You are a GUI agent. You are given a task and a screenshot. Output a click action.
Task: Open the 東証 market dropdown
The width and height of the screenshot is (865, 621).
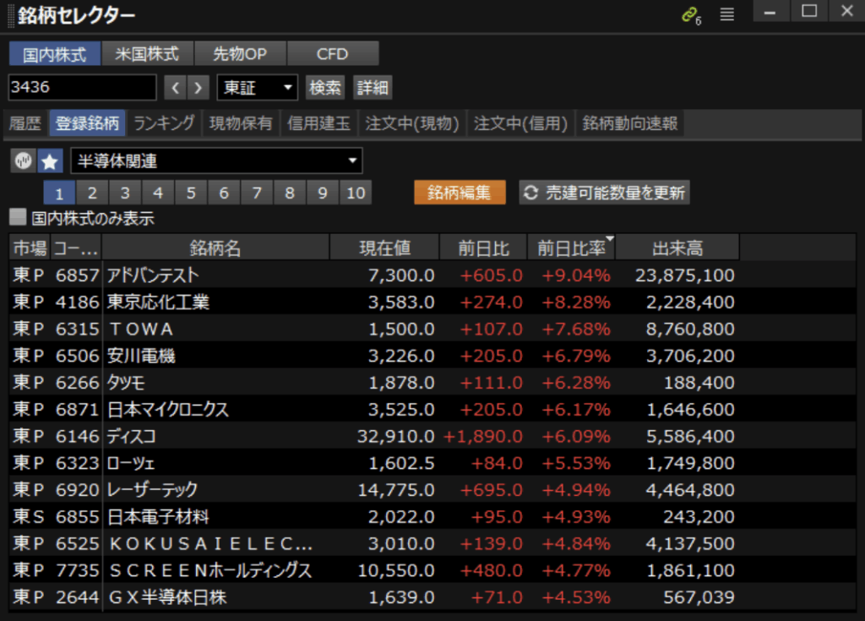(x=257, y=87)
